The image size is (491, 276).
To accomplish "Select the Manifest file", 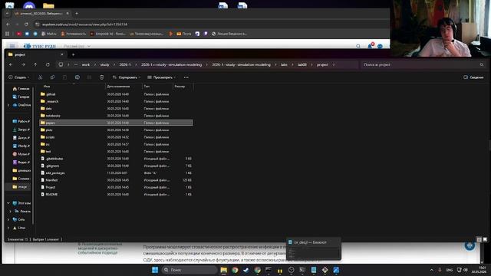I will (116, 180).
